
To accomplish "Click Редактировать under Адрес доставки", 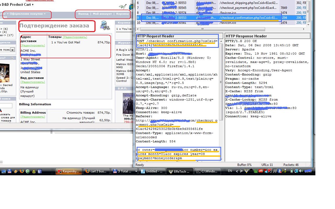I will click(x=33, y=45).
